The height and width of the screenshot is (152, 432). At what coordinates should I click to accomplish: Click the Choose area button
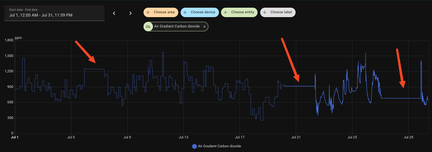161,12
